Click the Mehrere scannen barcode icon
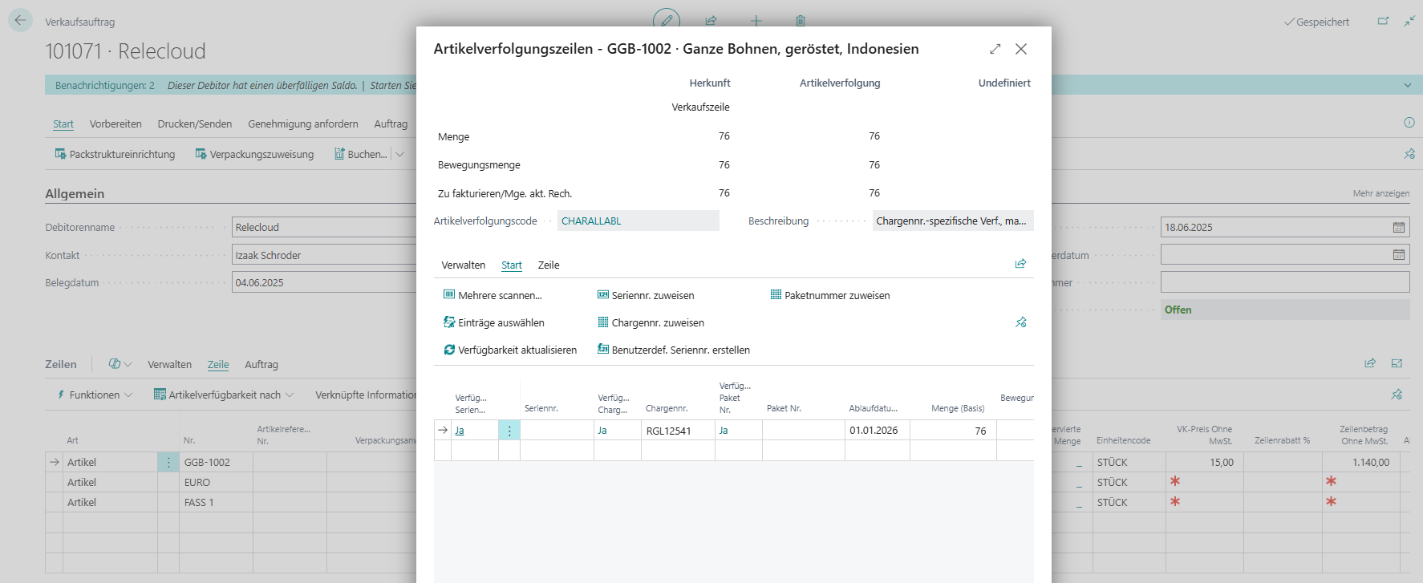This screenshot has height=583, width=1423. (449, 295)
